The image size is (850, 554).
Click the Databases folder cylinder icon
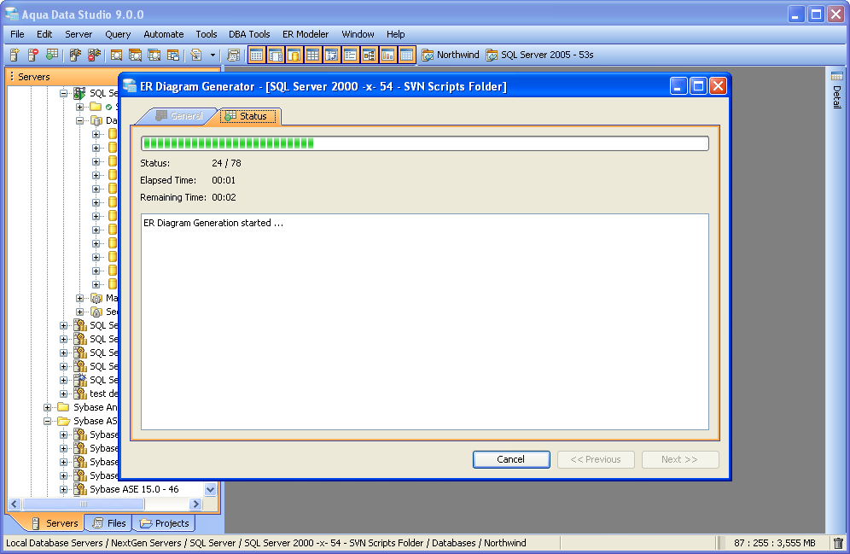pyautogui.click(x=96, y=120)
